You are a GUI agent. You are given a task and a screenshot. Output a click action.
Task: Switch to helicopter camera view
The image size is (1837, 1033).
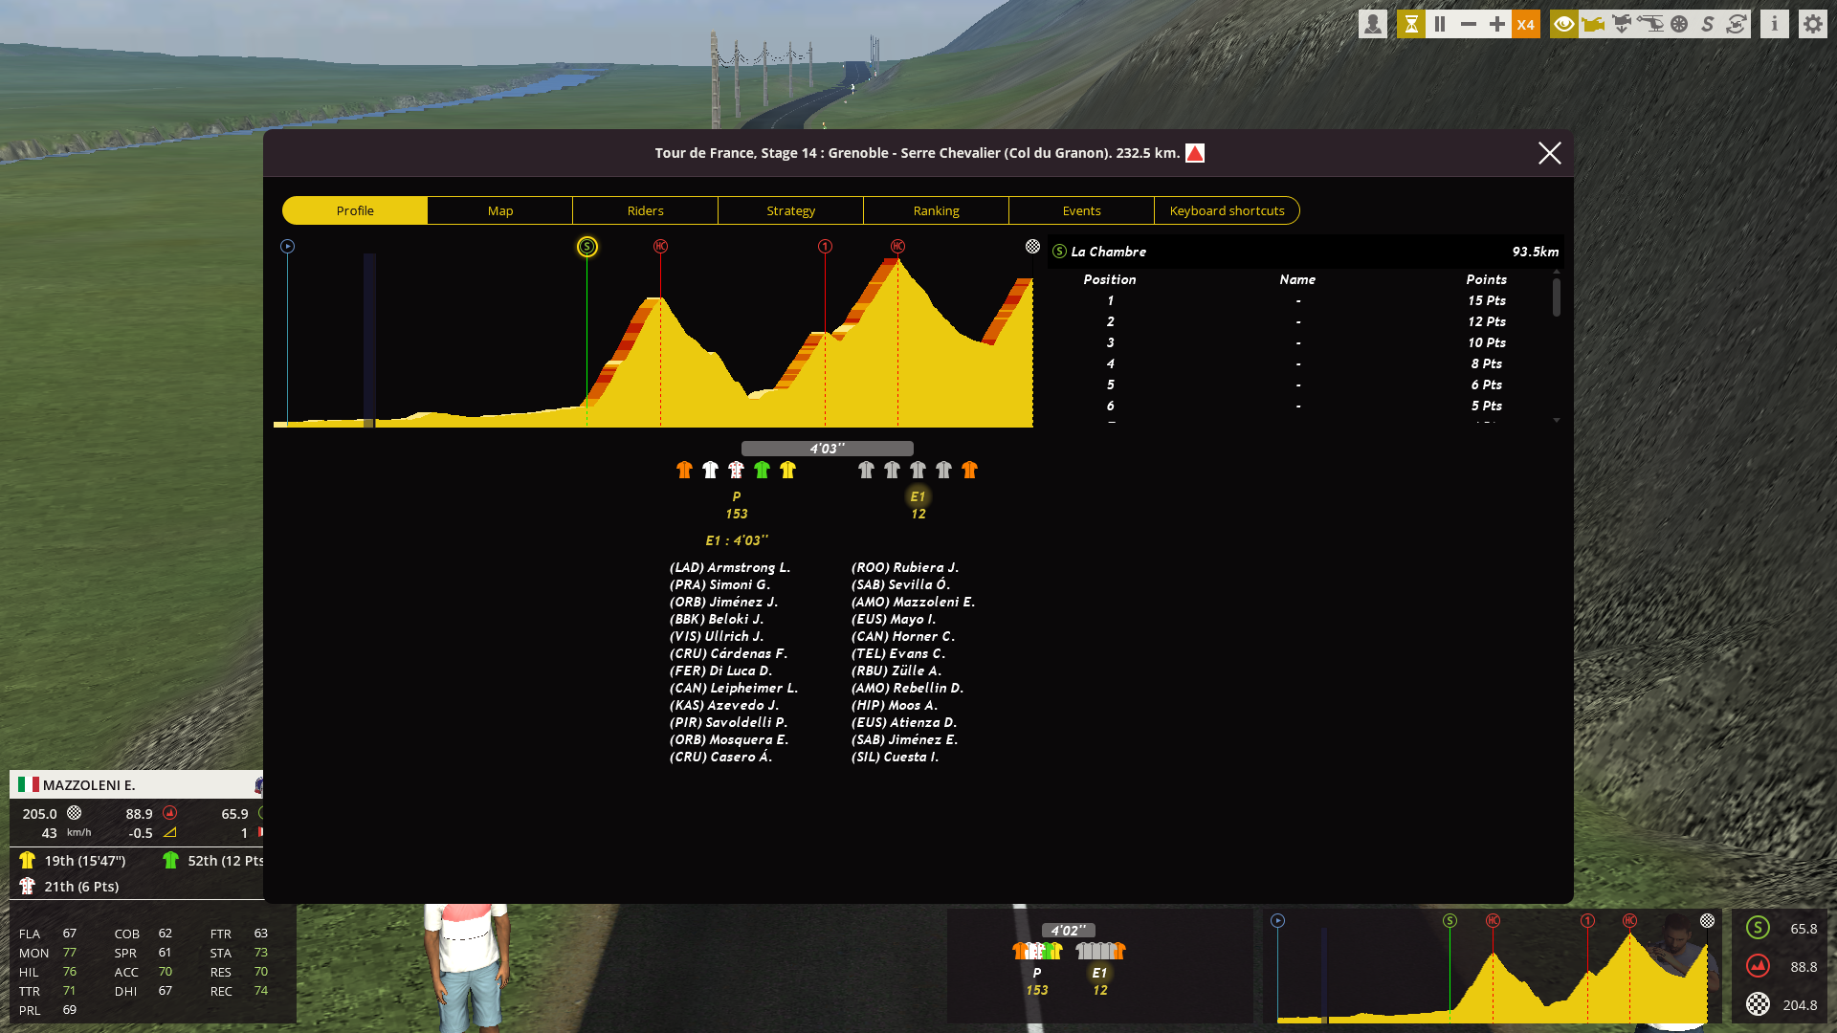click(1650, 24)
